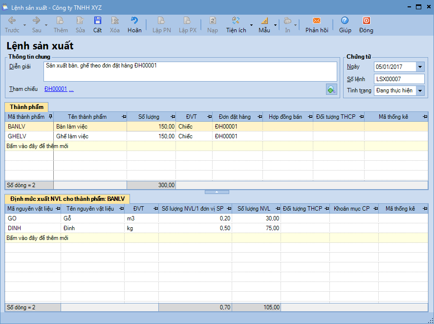Click the Diễn giải description field
This screenshot has height=324, width=434.
pyautogui.click(x=190, y=71)
